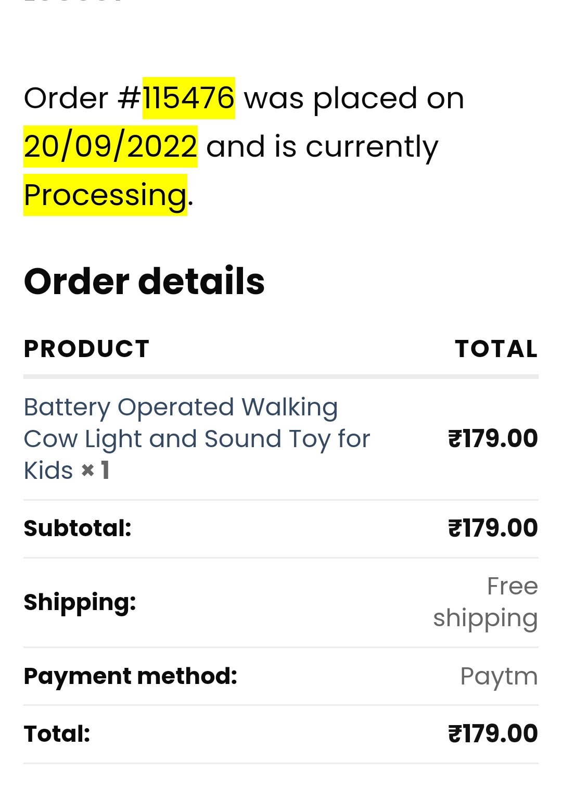This screenshot has height=786, width=562.
Task: Click the PRODUCT column header
Action: pos(87,349)
